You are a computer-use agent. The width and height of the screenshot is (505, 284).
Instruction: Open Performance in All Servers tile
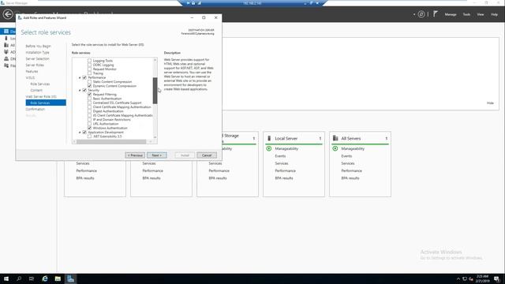click(351, 170)
